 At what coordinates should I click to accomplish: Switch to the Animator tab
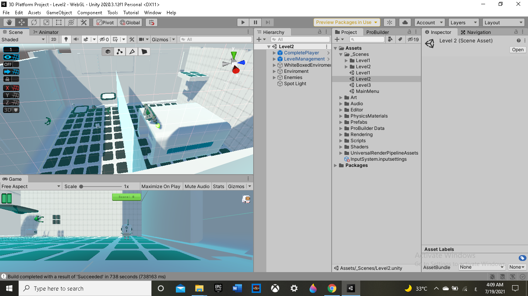[46, 32]
